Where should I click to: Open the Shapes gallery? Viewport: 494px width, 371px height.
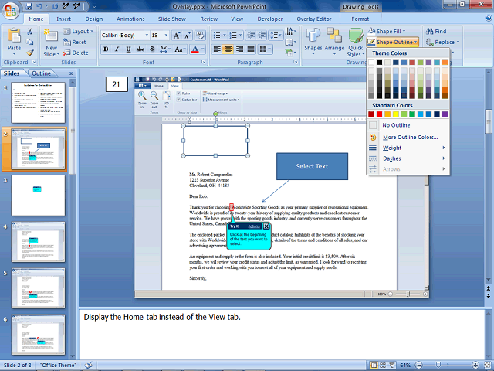[313, 43]
